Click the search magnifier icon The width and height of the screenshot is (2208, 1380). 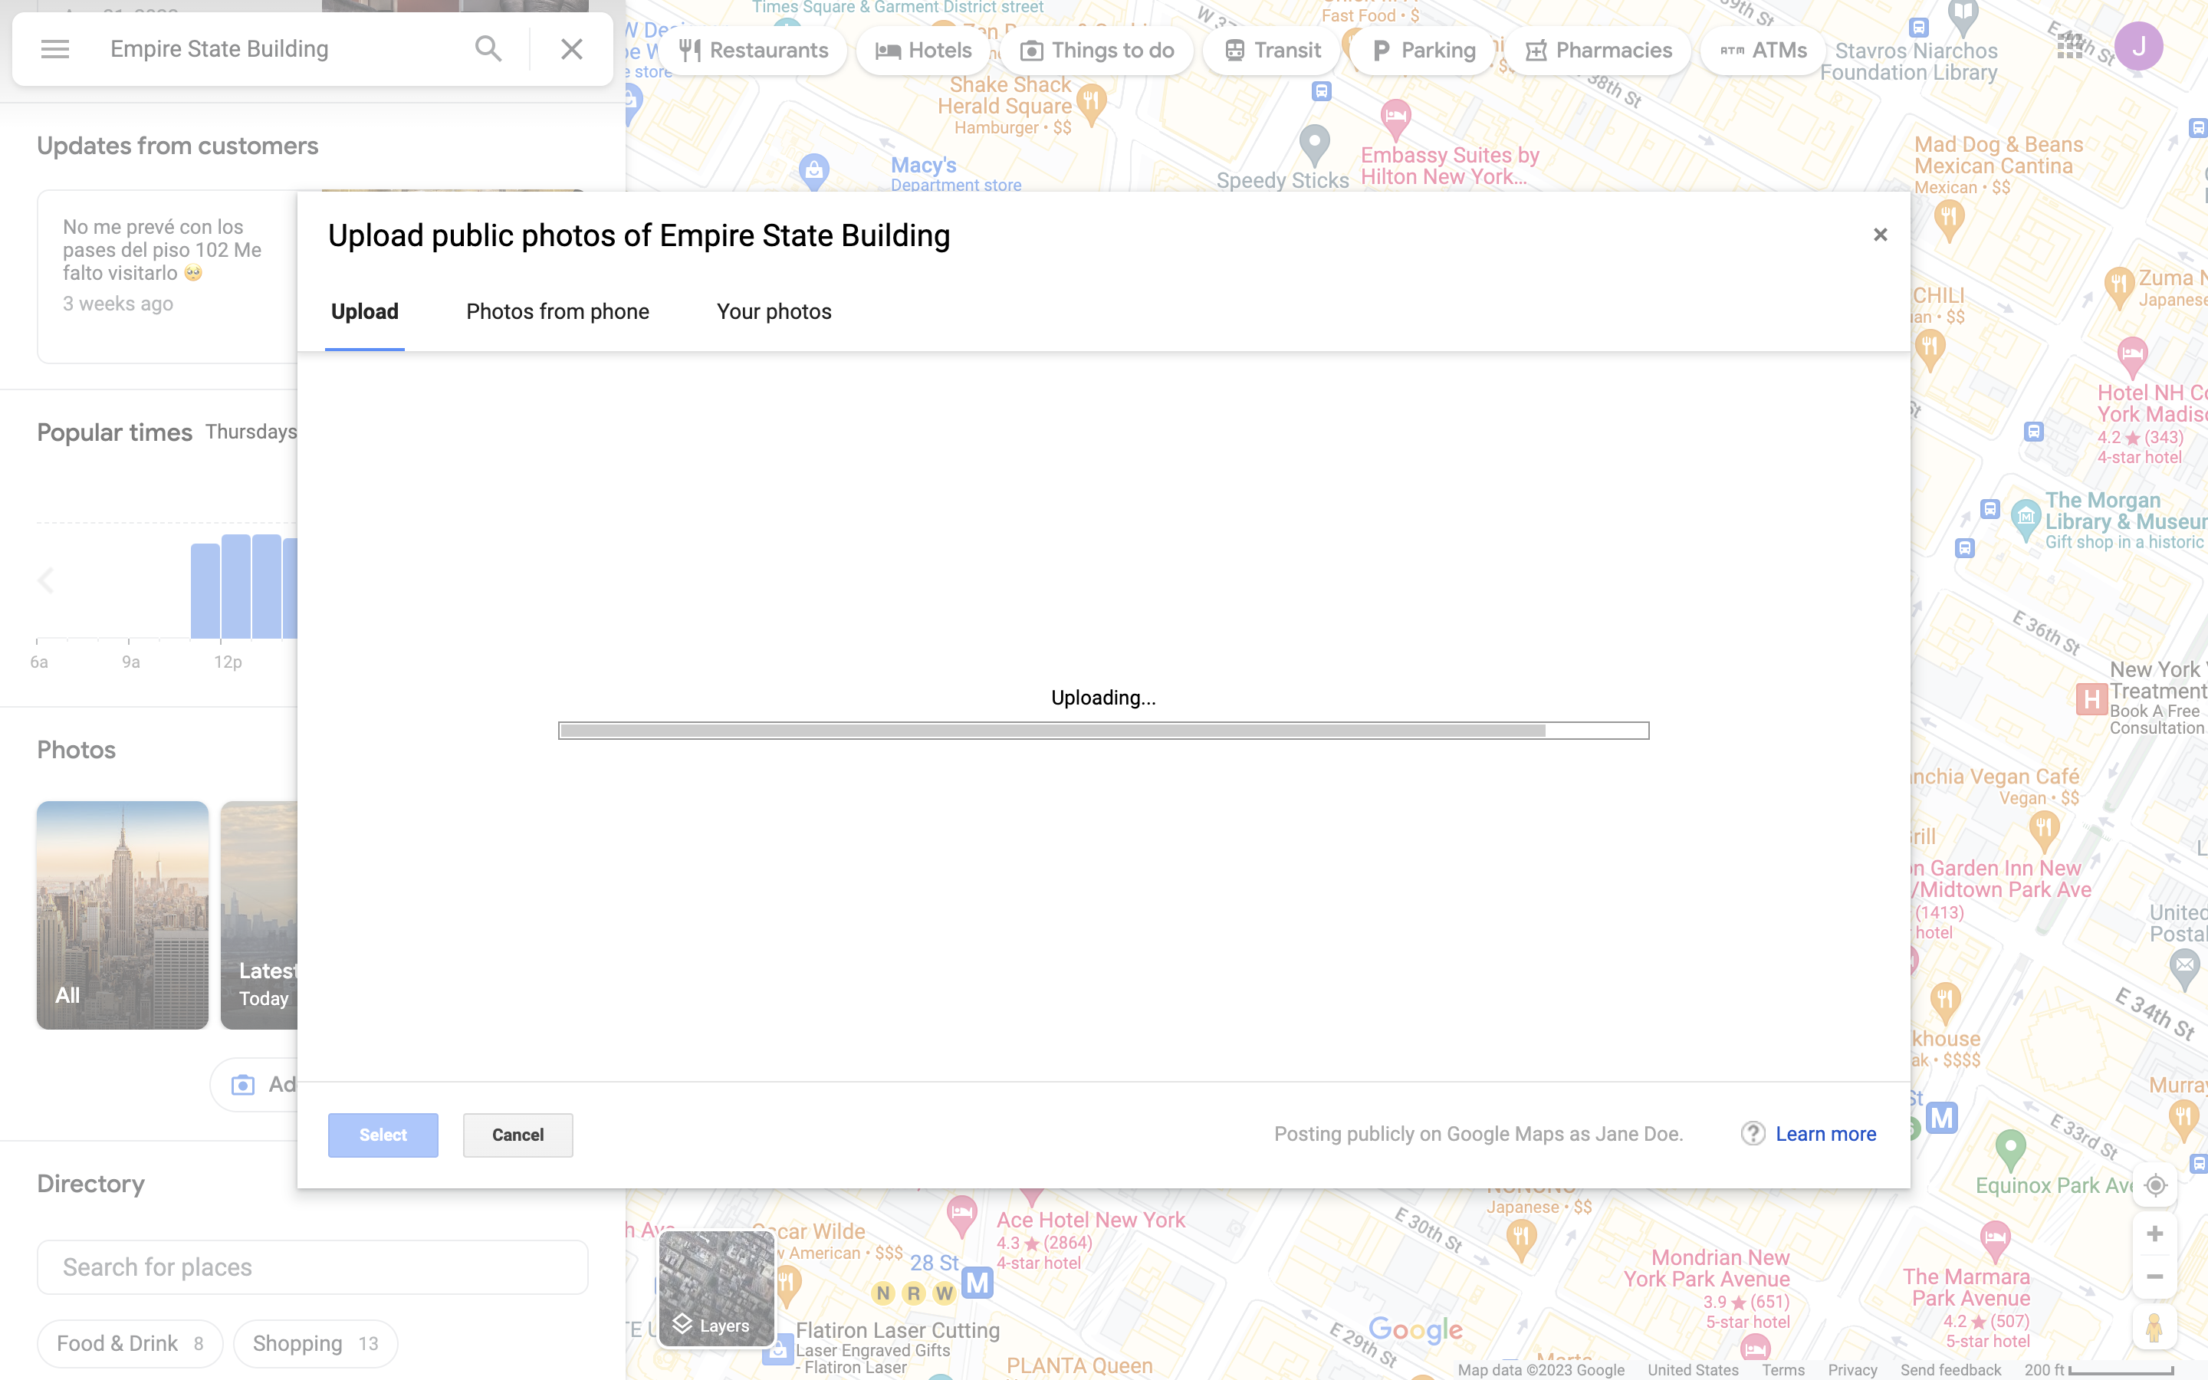488,49
